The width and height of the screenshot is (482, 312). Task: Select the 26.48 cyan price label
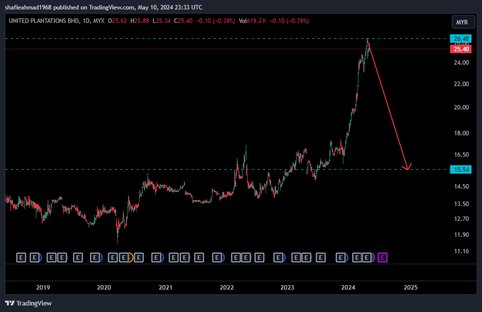coord(461,39)
